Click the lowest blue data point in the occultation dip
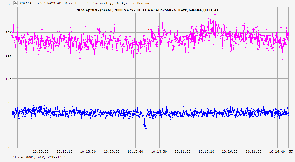 pyautogui.click(x=146, y=128)
